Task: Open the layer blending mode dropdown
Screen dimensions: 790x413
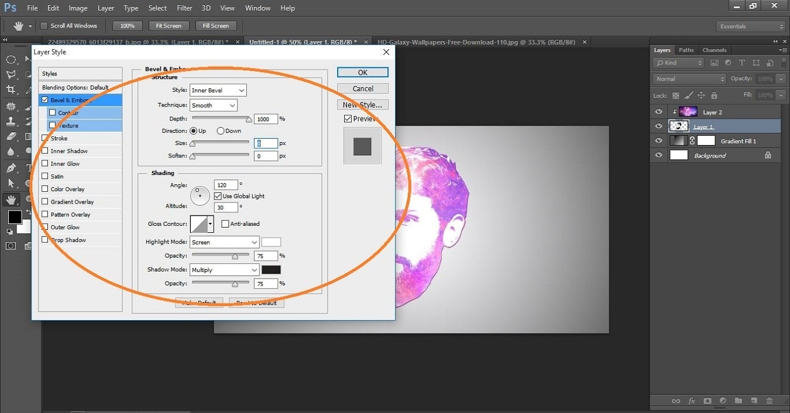Action: 689,78
